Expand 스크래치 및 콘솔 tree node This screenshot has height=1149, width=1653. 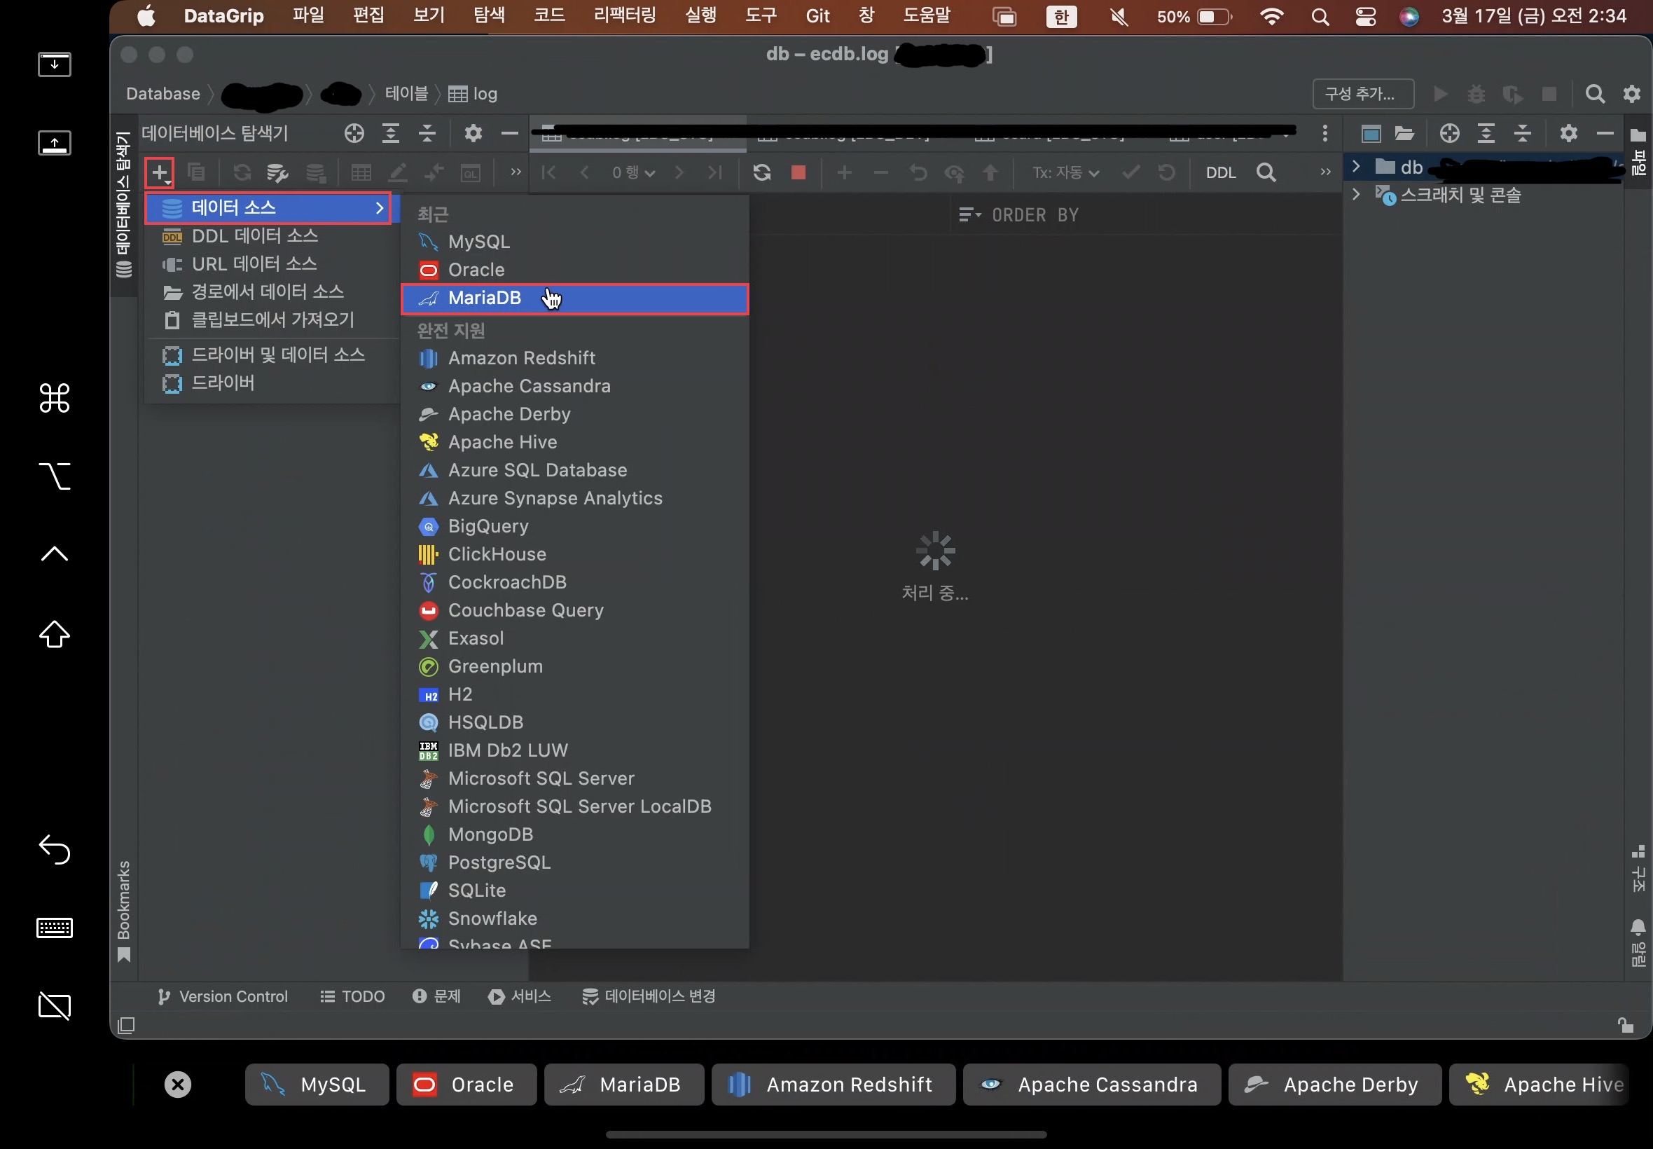tap(1357, 194)
